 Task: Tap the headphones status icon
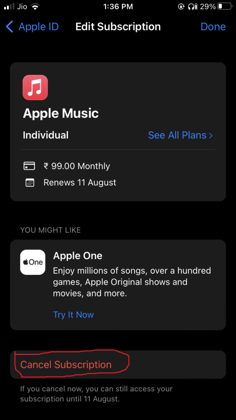pos(192,7)
